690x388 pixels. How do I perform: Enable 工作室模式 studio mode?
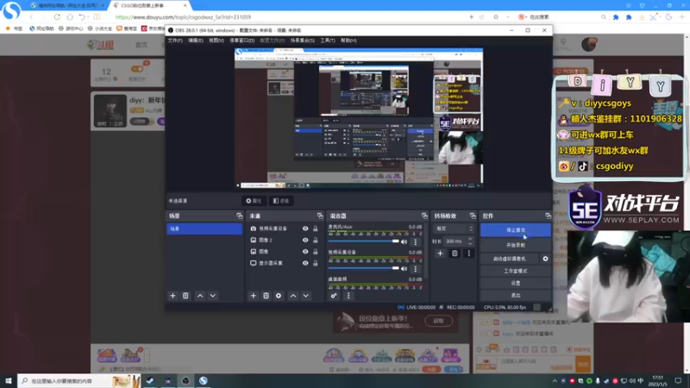515,271
